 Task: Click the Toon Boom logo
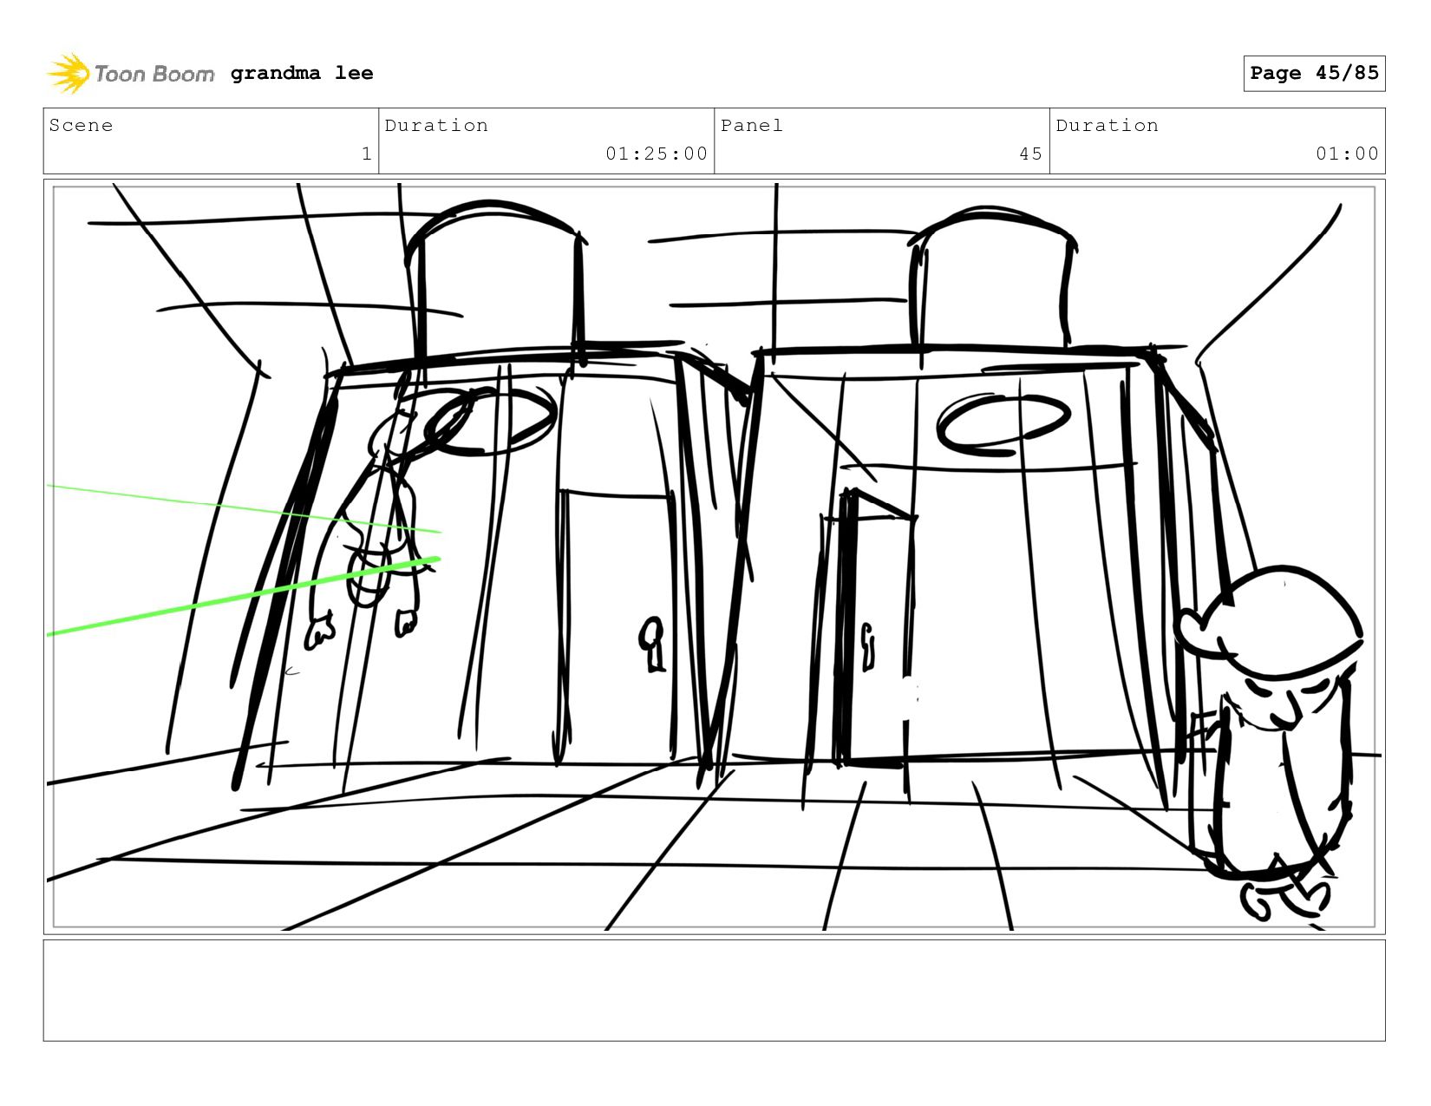(130, 74)
